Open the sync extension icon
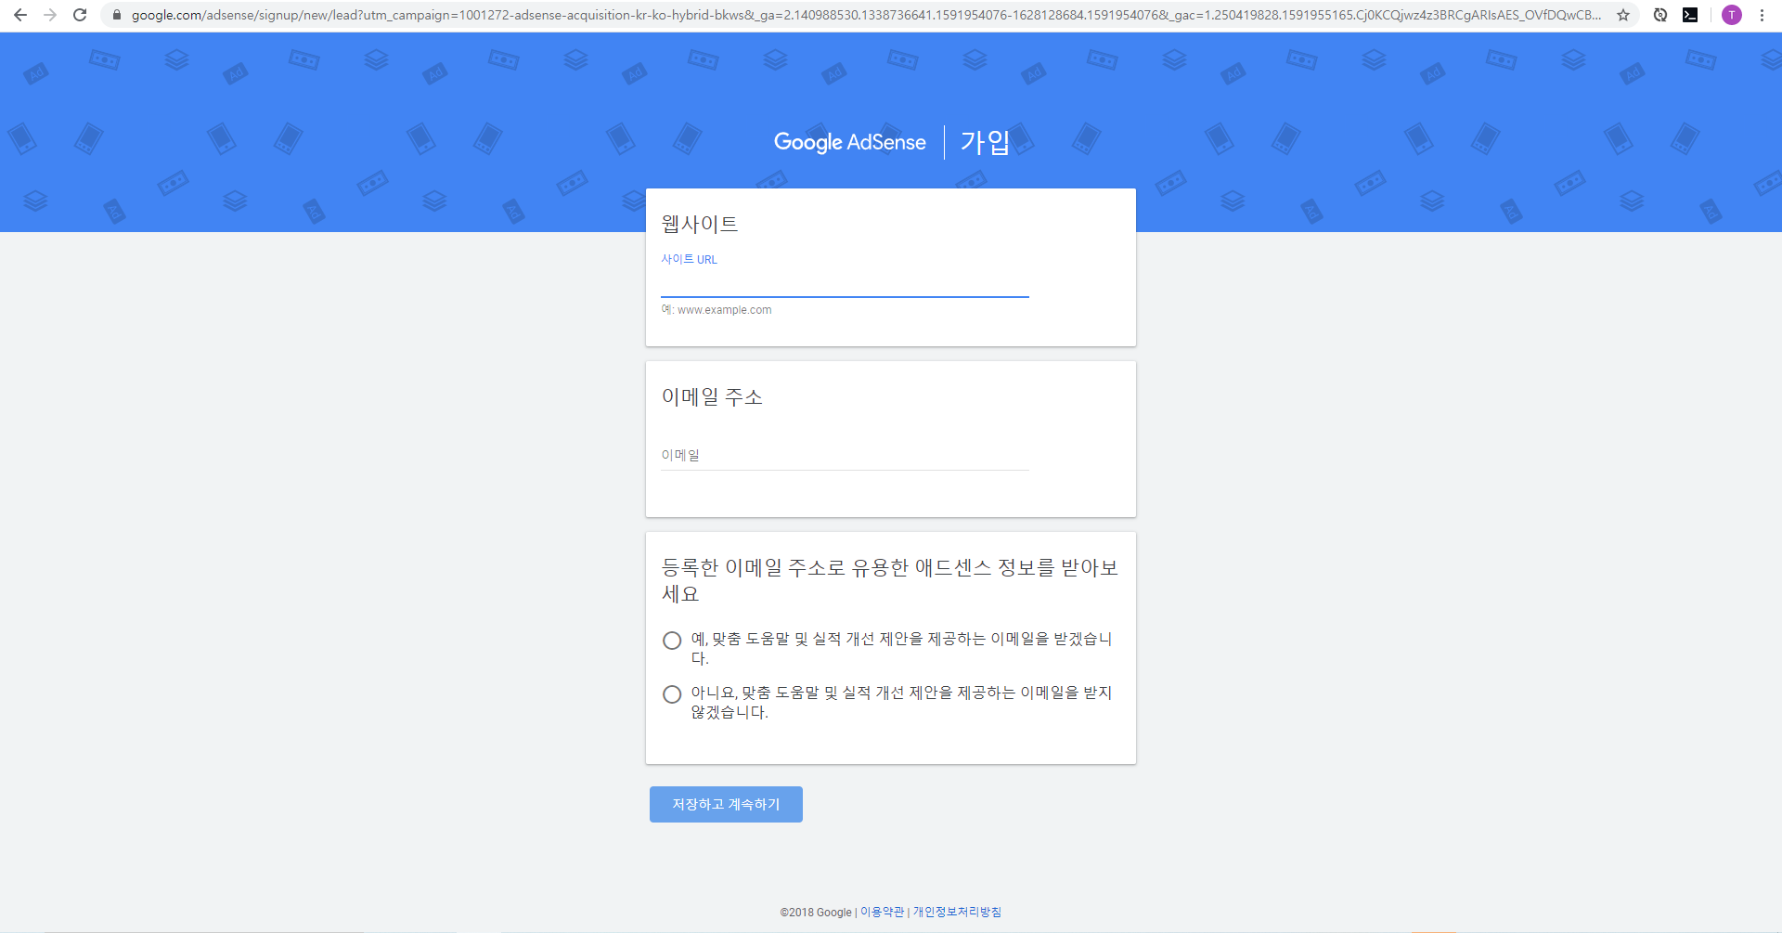 point(1660,15)
